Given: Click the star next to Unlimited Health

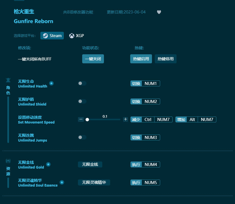Looking at the screenshot, I should (51, 83).
